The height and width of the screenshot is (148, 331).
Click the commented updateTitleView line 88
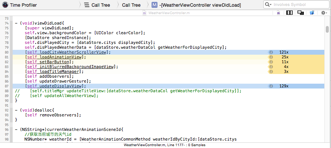click(128, 91)
